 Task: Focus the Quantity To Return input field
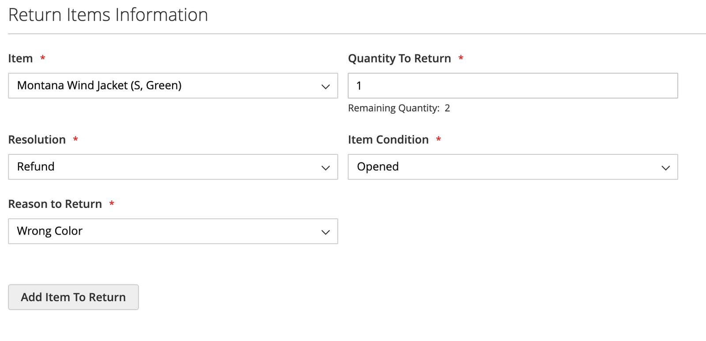pyautogui.click(x=513, y=86)
